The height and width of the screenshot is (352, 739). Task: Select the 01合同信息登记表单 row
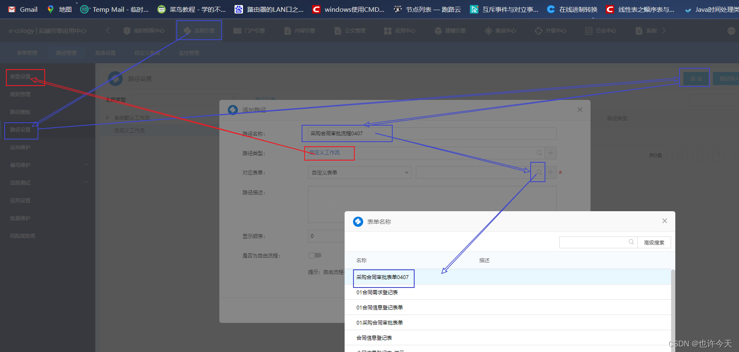(x=508, y=307)
